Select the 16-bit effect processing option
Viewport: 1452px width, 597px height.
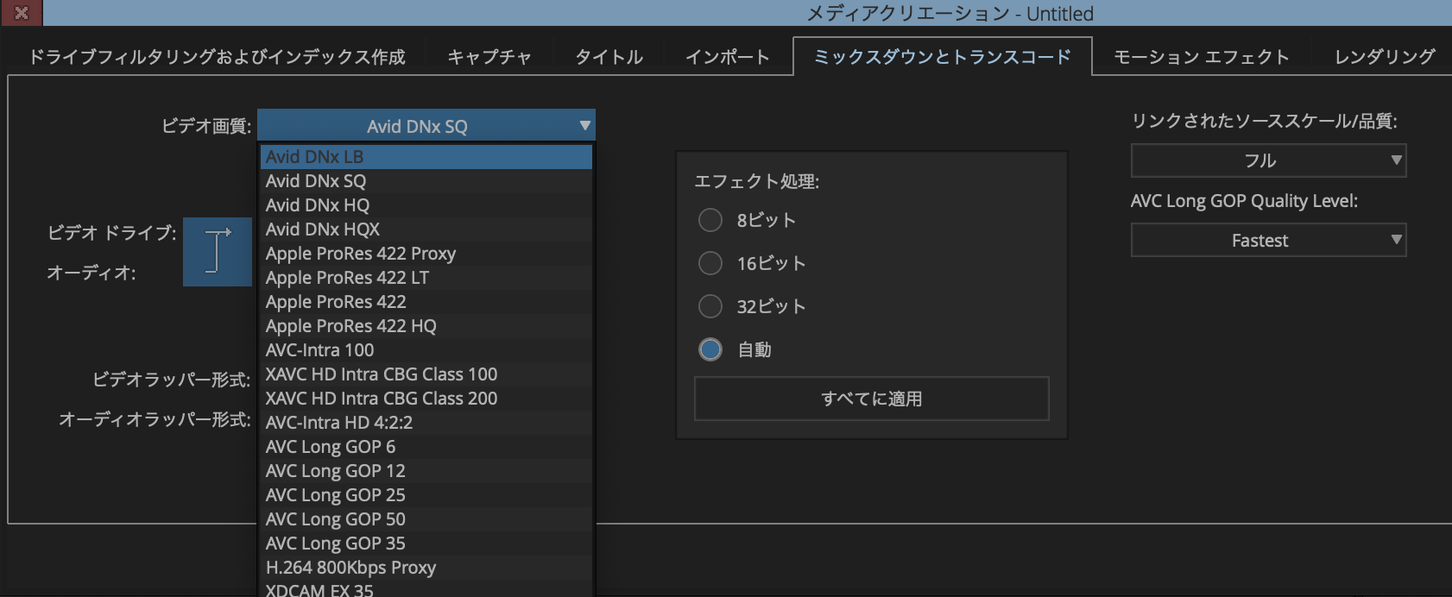click(x=710, y=263)
